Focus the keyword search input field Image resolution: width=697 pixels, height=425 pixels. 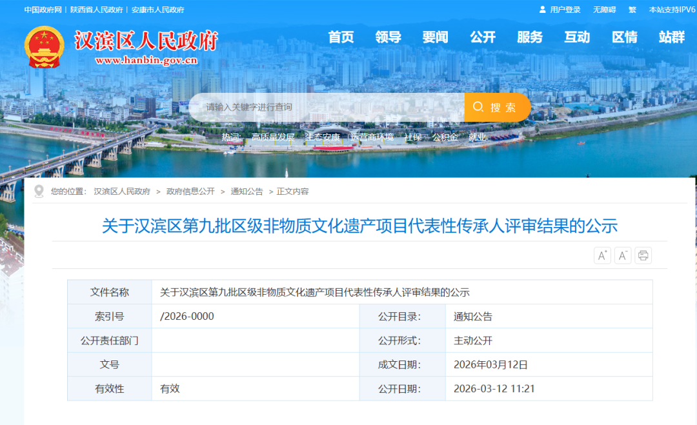click(x=328, y=107)
